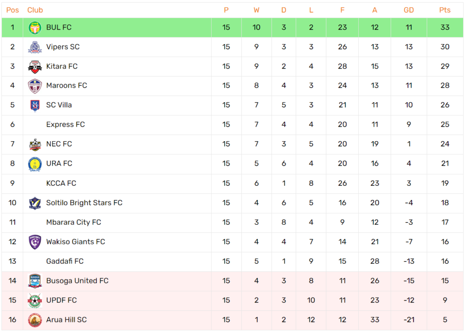This screenshot has height=331, width=465.
Task: Click the UPDF FC crest
Action: [x=35, y=301]
